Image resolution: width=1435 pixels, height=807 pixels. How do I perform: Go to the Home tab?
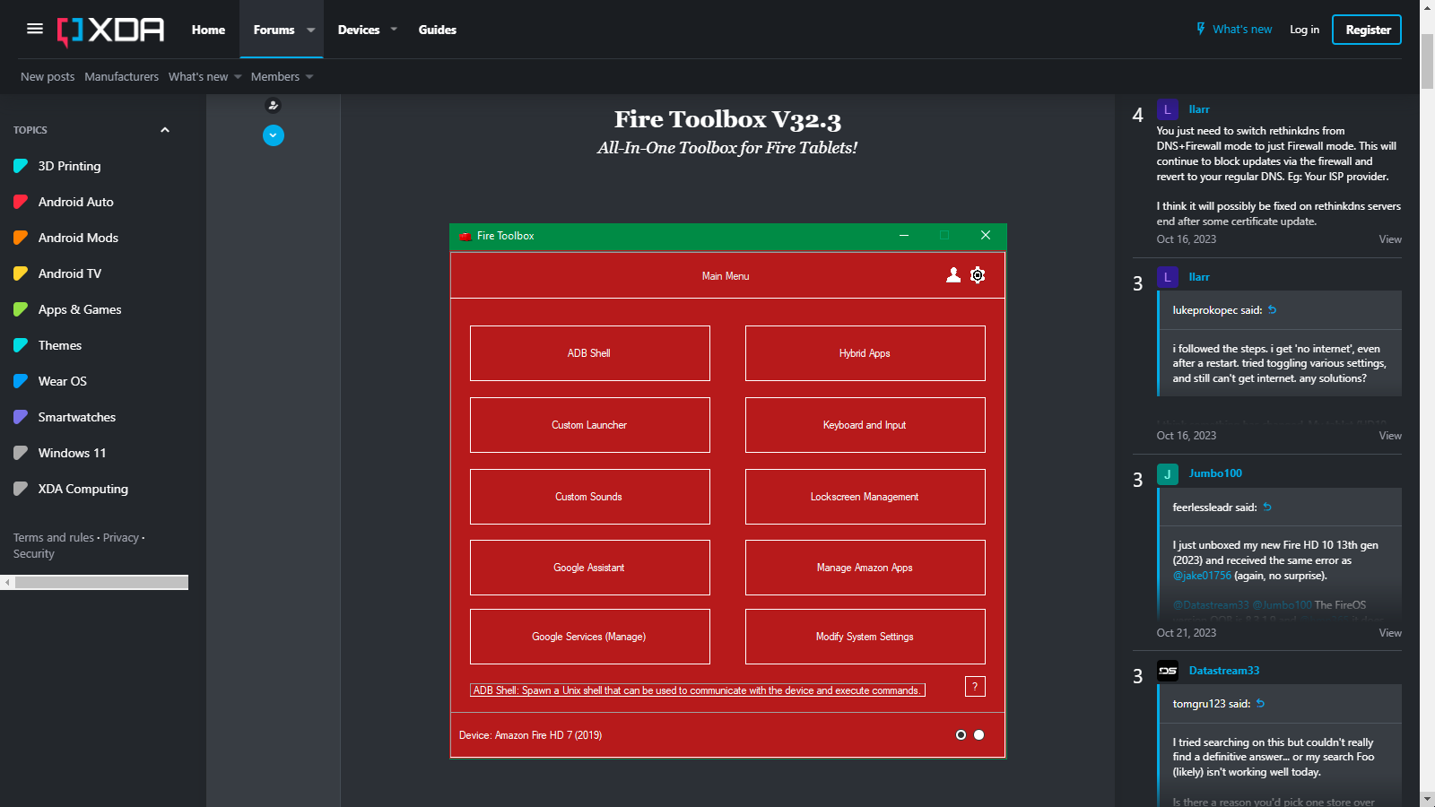(208, 30)
